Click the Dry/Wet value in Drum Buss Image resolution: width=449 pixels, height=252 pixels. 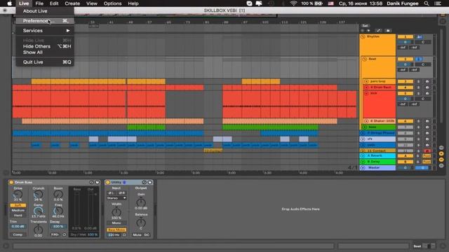click(92, 234)
